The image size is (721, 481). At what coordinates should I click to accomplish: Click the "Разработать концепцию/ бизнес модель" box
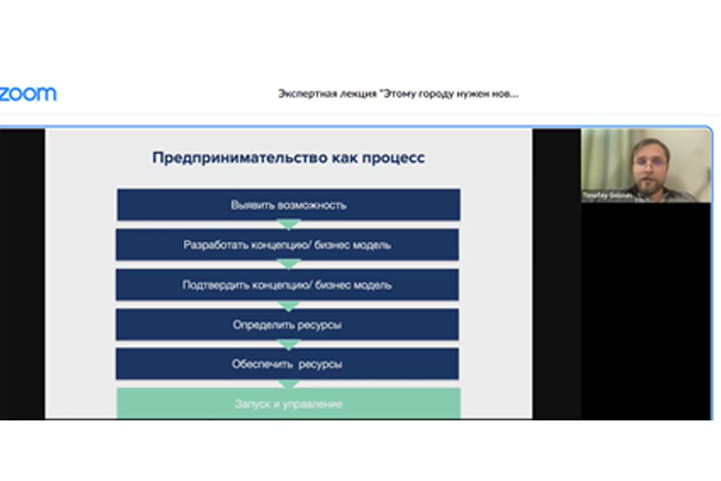287,245
